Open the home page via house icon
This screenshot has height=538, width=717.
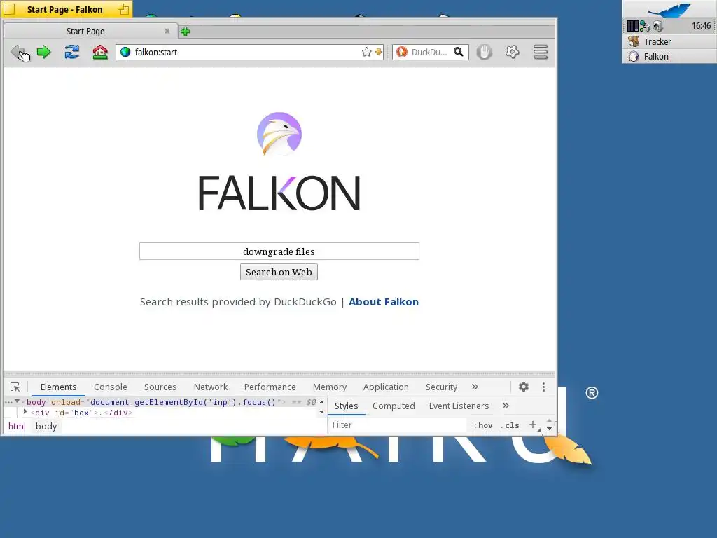tap(100, 52)
